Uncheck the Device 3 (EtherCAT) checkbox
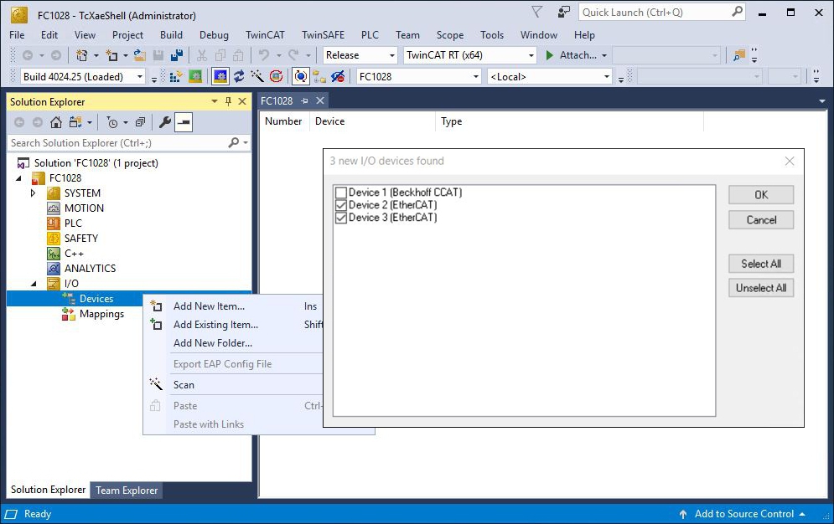Screen dimensions: 834x524 [x=341, y=218]
